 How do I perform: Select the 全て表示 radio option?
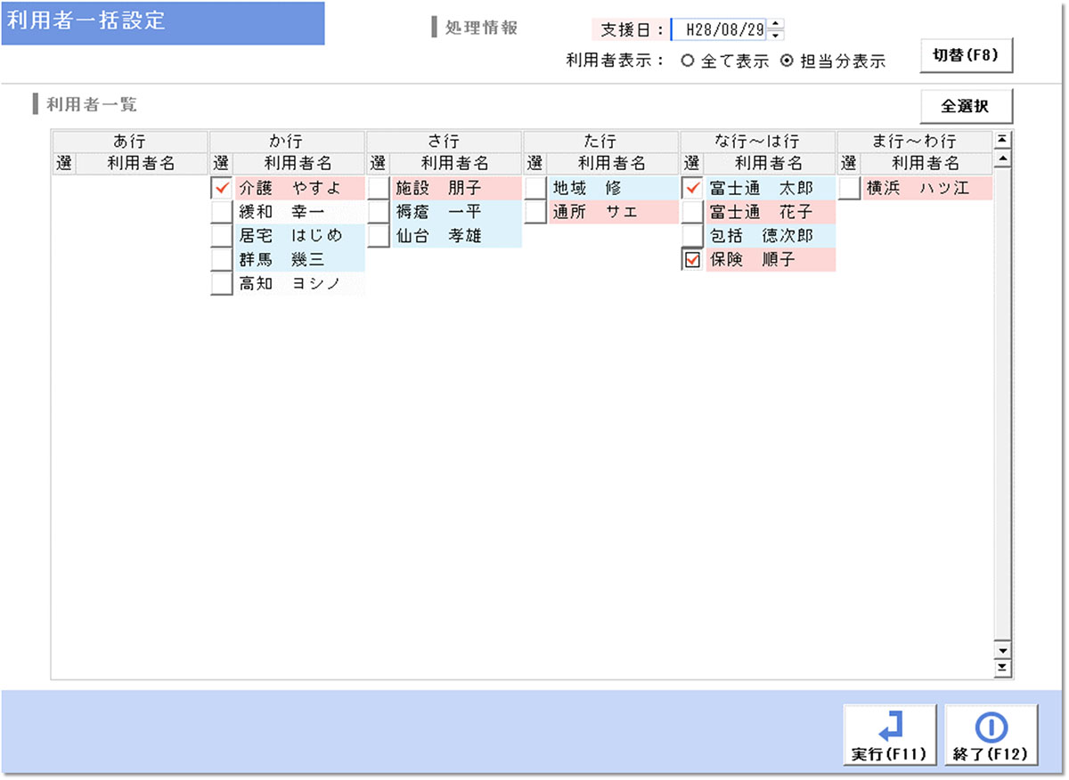[x=687, y=61]
